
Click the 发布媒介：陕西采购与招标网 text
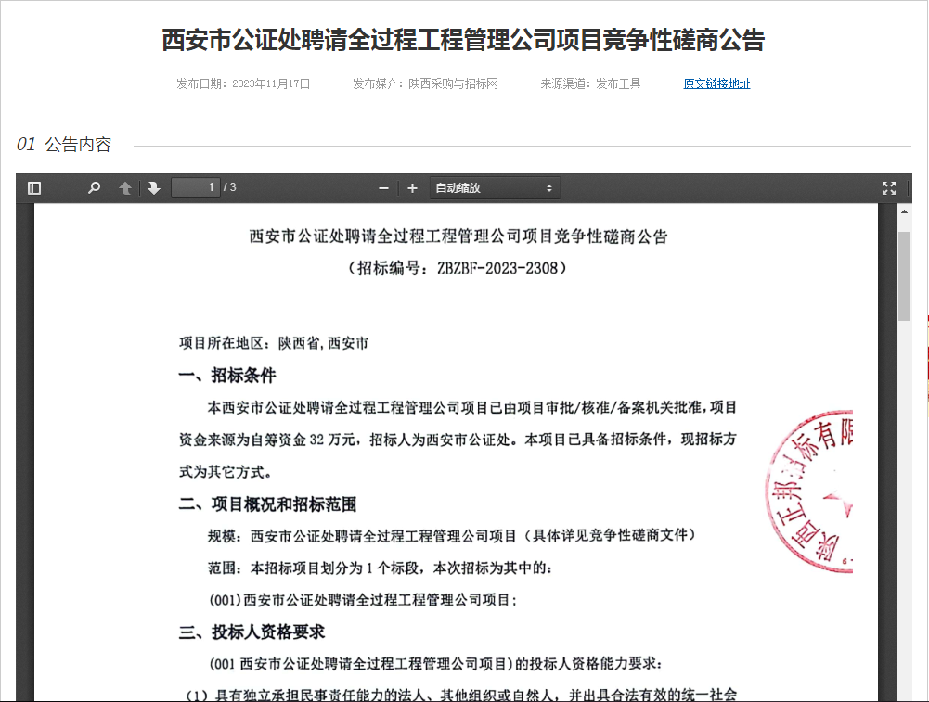pyautogui.click(x=425, y=84)
